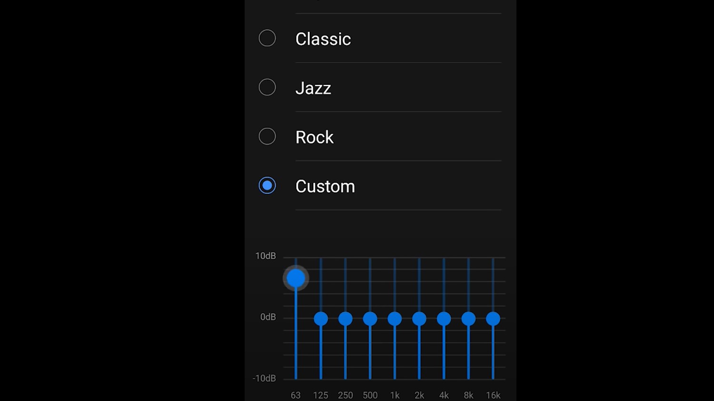
Task: Click the 2k band slider knob
Action: (x=419, y=319)
